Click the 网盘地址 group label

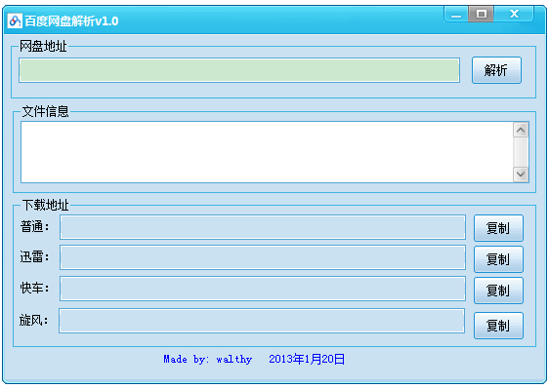[43, 46]
